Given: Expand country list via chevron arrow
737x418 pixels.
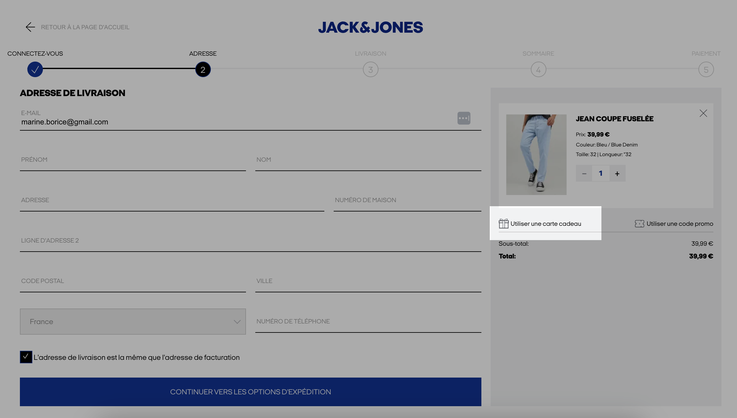Looking at the screenshot, I should (237, 322).
